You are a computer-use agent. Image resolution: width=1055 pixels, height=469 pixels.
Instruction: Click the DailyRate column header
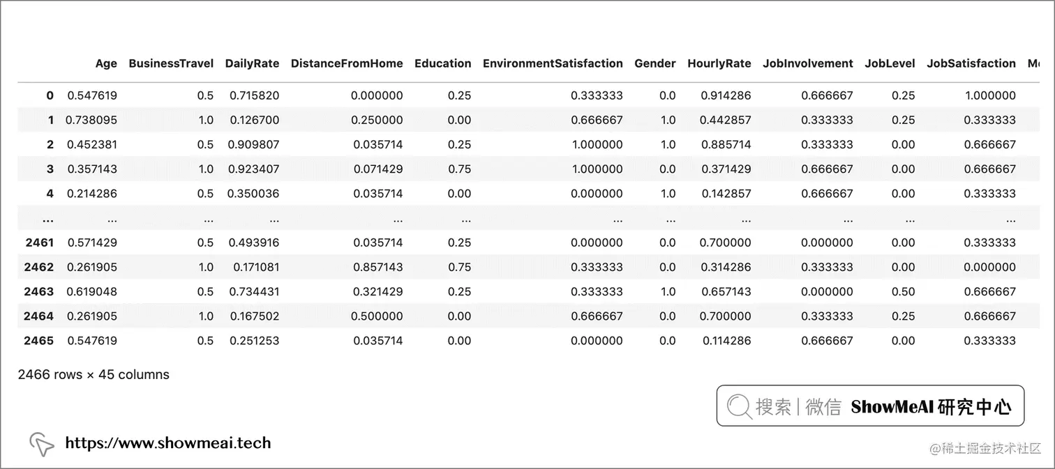(252, 63)
